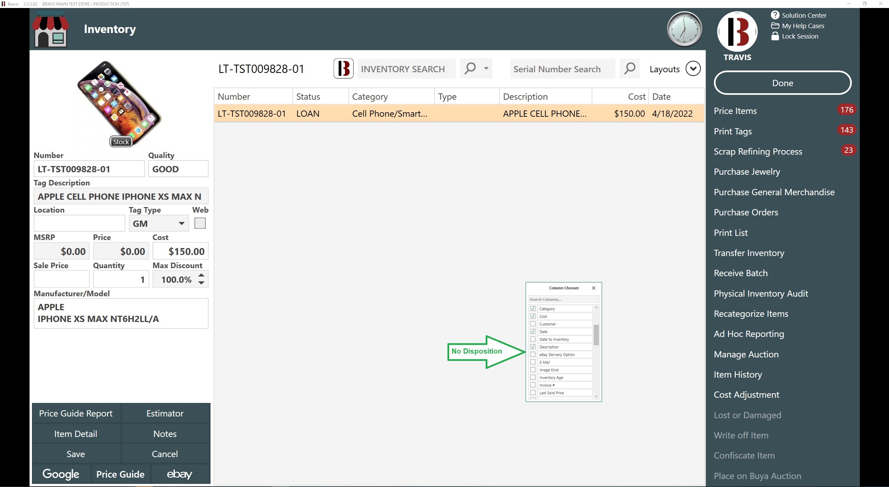This screenshot has width=889, height=487.
Task: Click the Search Columns field
Action: pos(563,299)
